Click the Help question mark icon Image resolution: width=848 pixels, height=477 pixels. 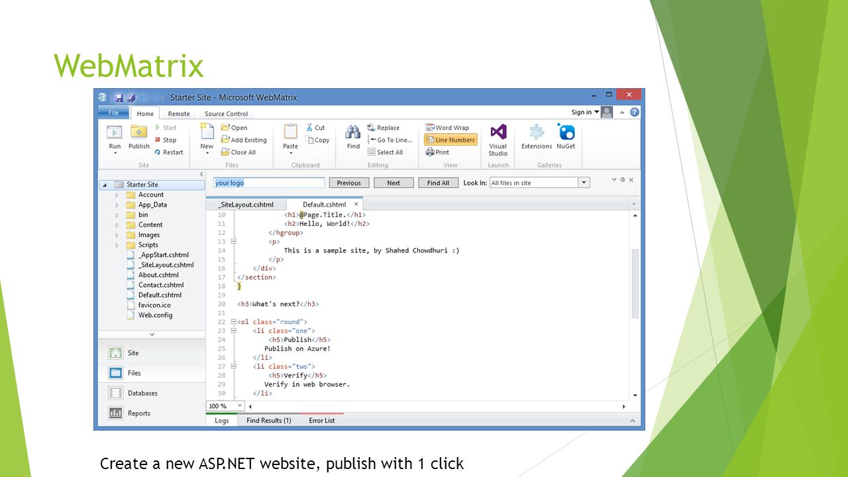pyautogui.click(x=635, y=113)
